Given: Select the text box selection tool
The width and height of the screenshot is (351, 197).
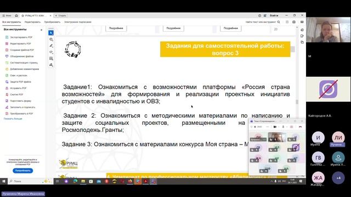Looking at the screenshot, I should pos(51,59).
